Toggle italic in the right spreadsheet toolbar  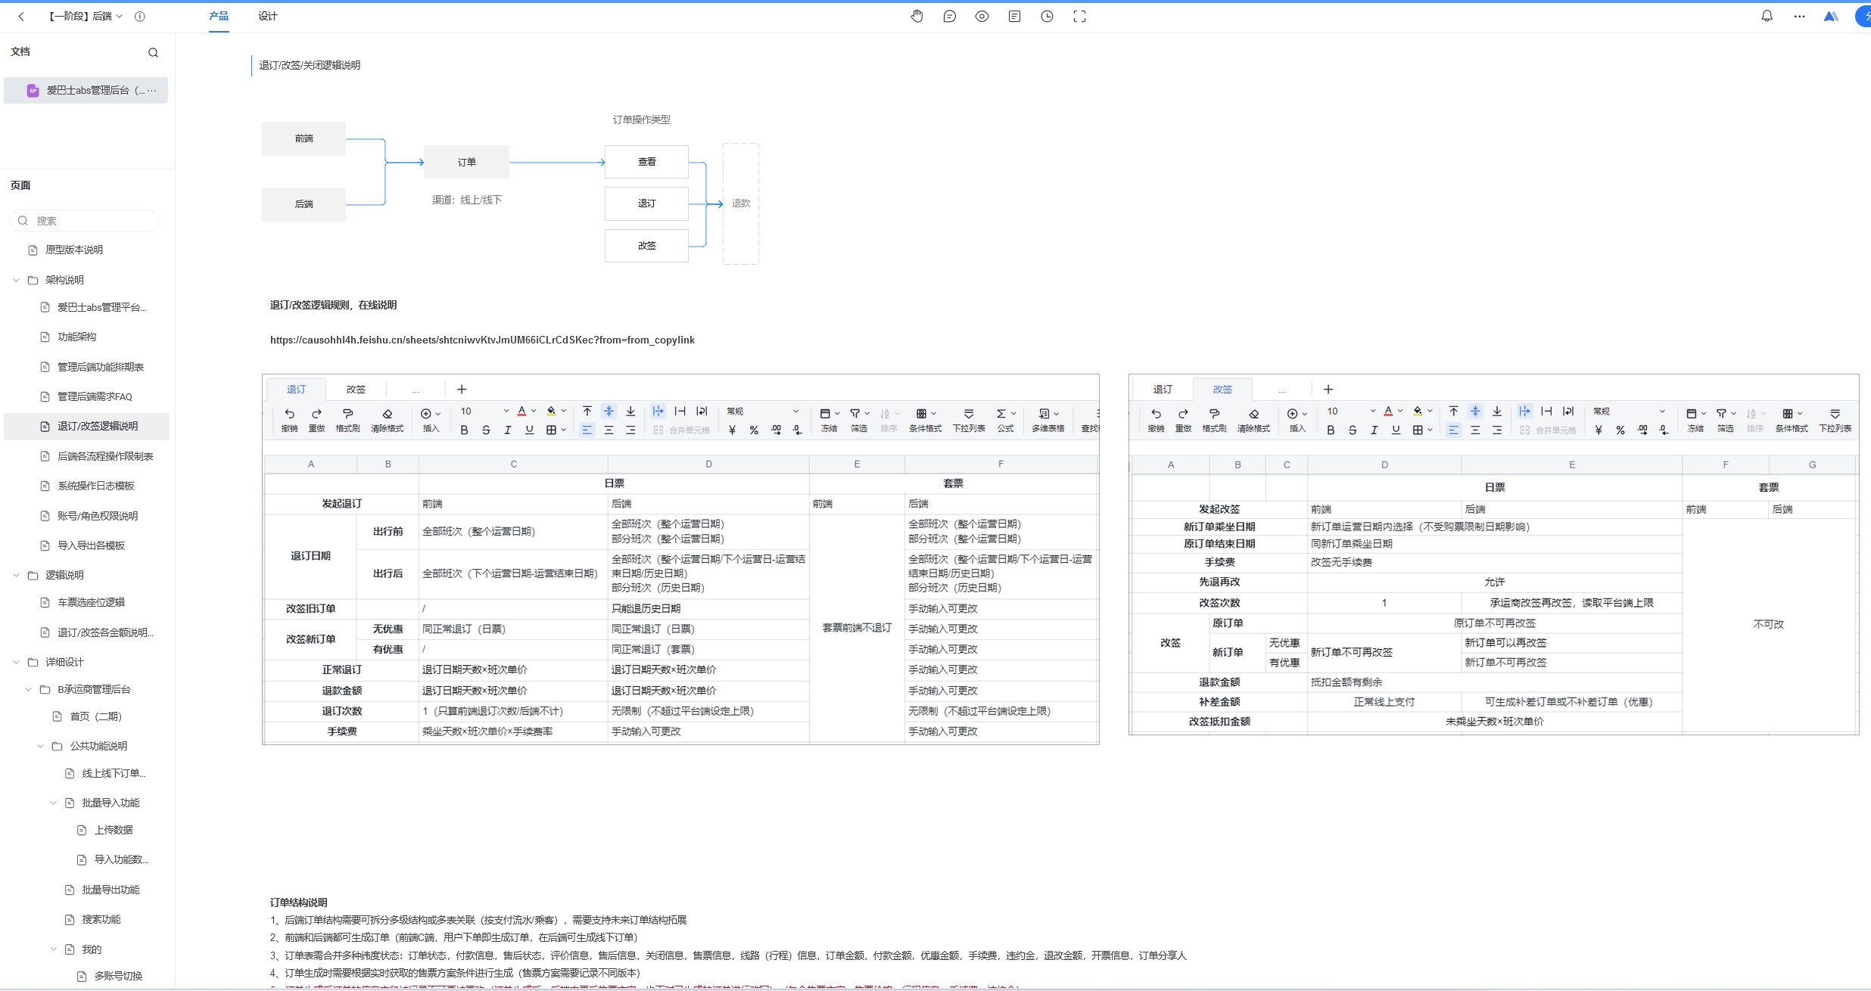(x=1374, y=430)
